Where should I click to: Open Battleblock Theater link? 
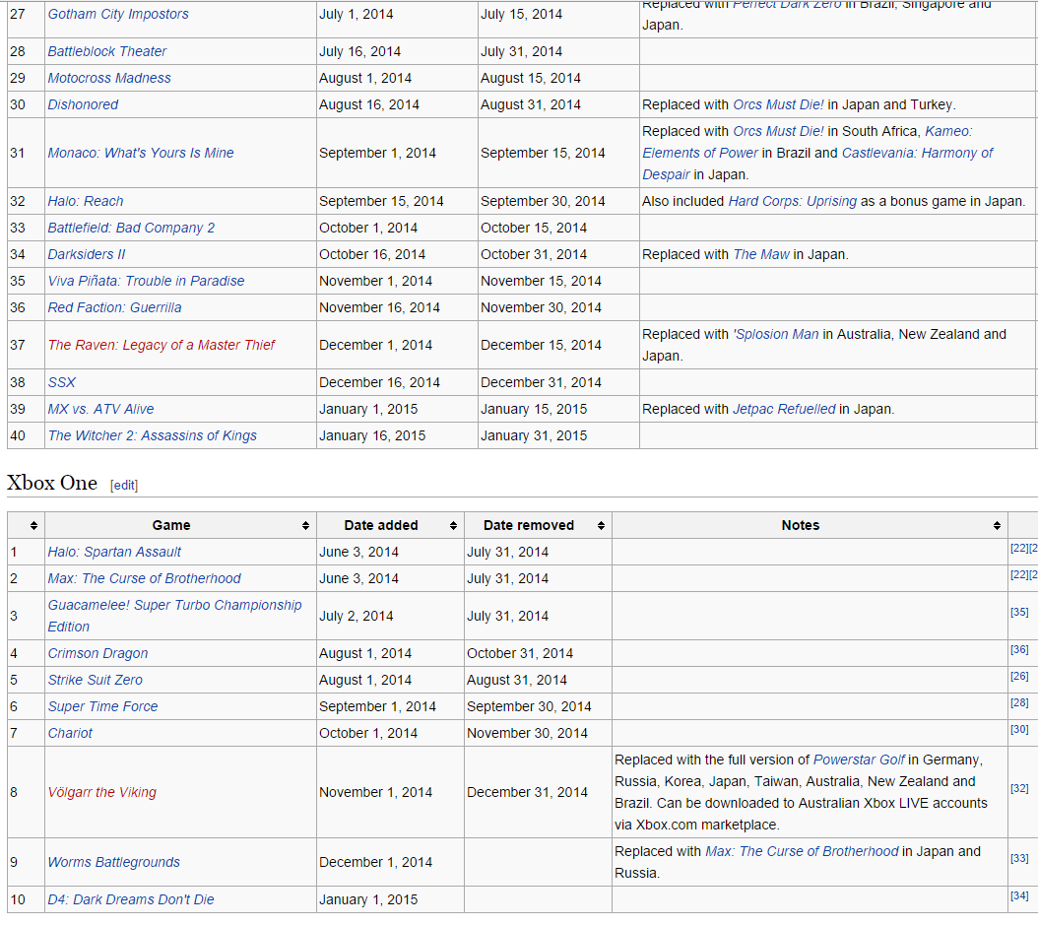tap(107, 51)
